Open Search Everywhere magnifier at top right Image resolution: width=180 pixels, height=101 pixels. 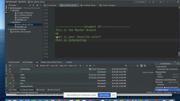pyautogui.click(x=178, y=2)
